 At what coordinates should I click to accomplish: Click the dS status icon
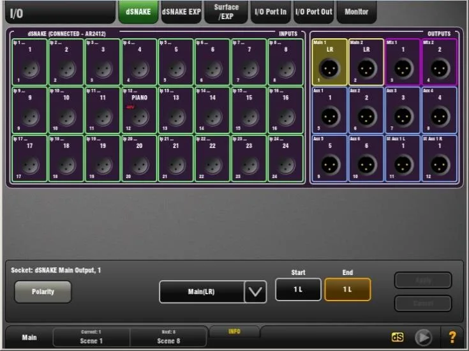coord(397,337)
